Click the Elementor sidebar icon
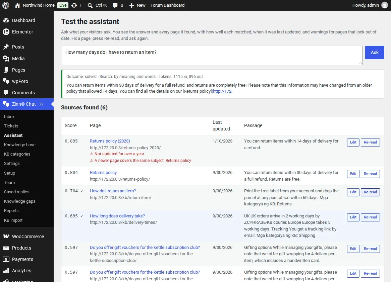The width and height of the screenshot is (391, 282). click(x=6, y=32)
